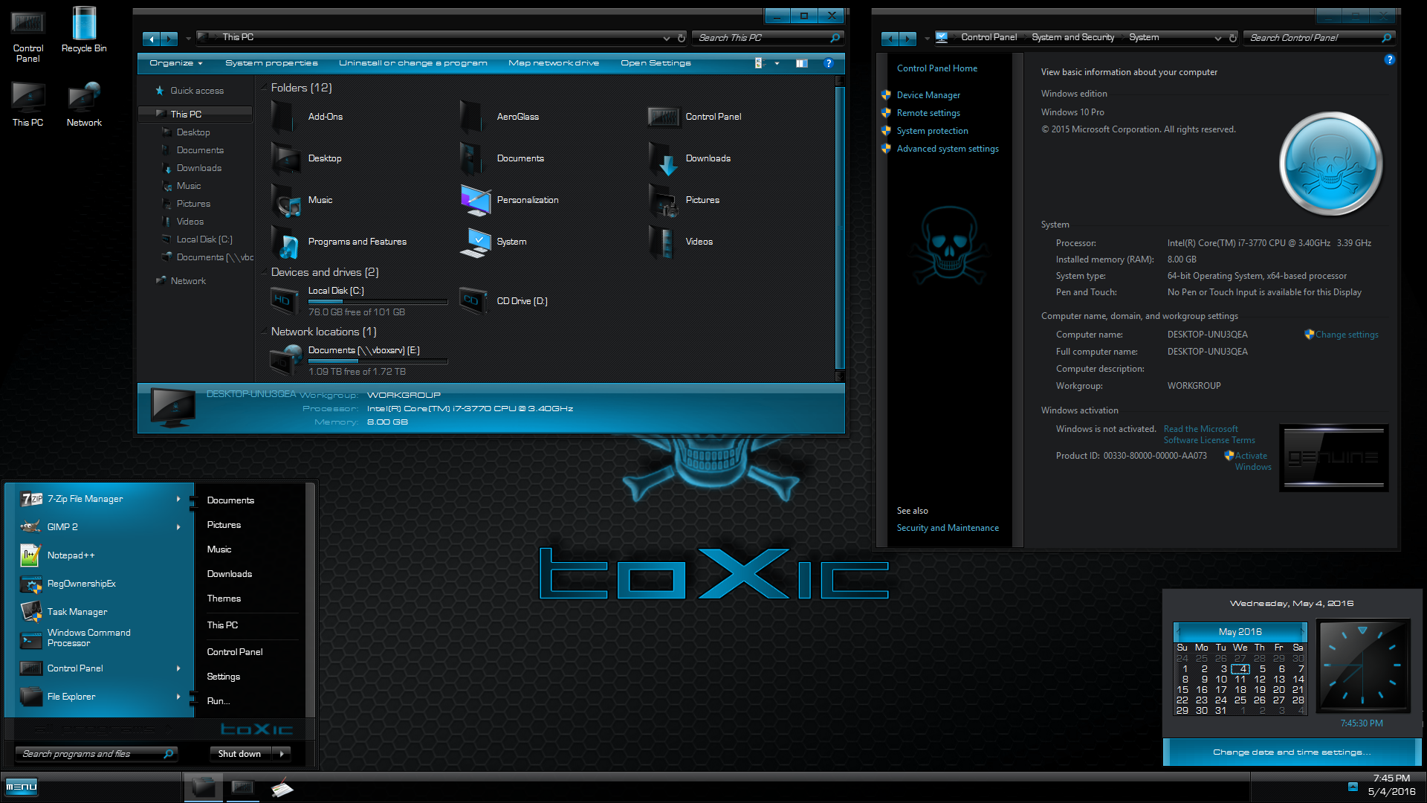Collapse the Folders (12) group
Image resolution: width=1427 pixels, height=803 pixels.
pos(264,88)
